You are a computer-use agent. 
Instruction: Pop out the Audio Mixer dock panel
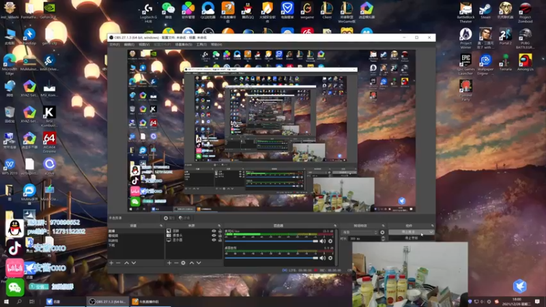[335, 226]
